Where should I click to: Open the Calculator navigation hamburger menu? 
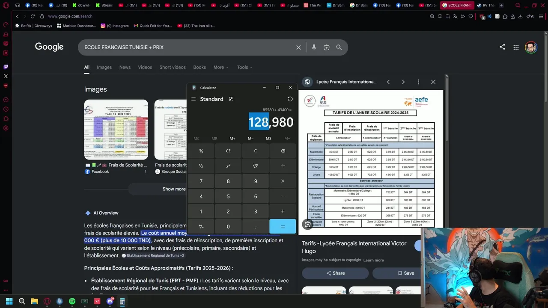[x=194, y=99]
